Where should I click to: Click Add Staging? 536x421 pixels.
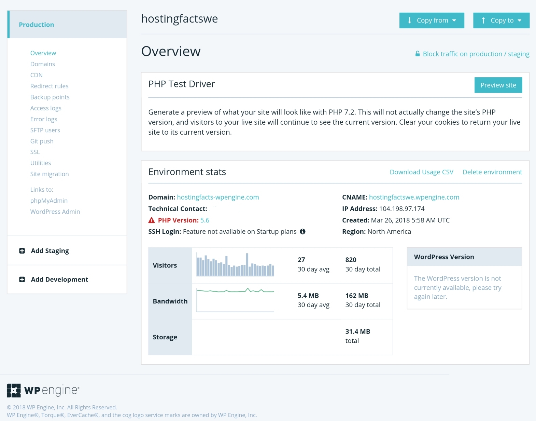(x=50, y=251)
